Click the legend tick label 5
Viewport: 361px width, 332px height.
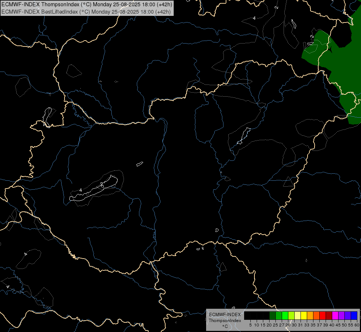250,325
